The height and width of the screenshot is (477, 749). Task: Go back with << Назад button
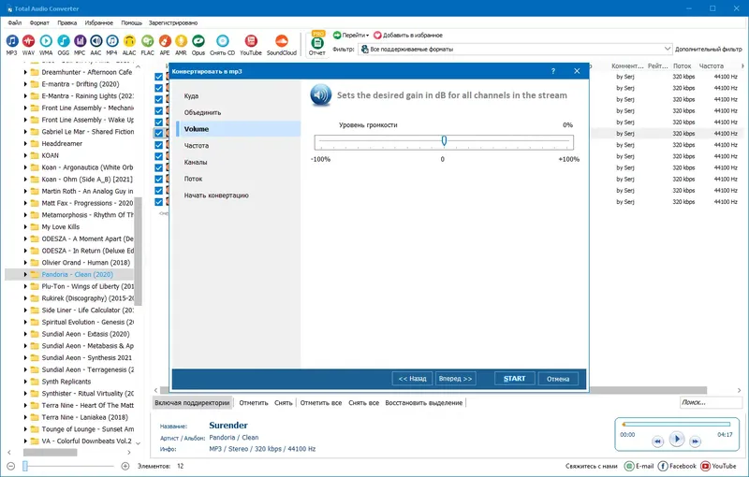point(412,379)
